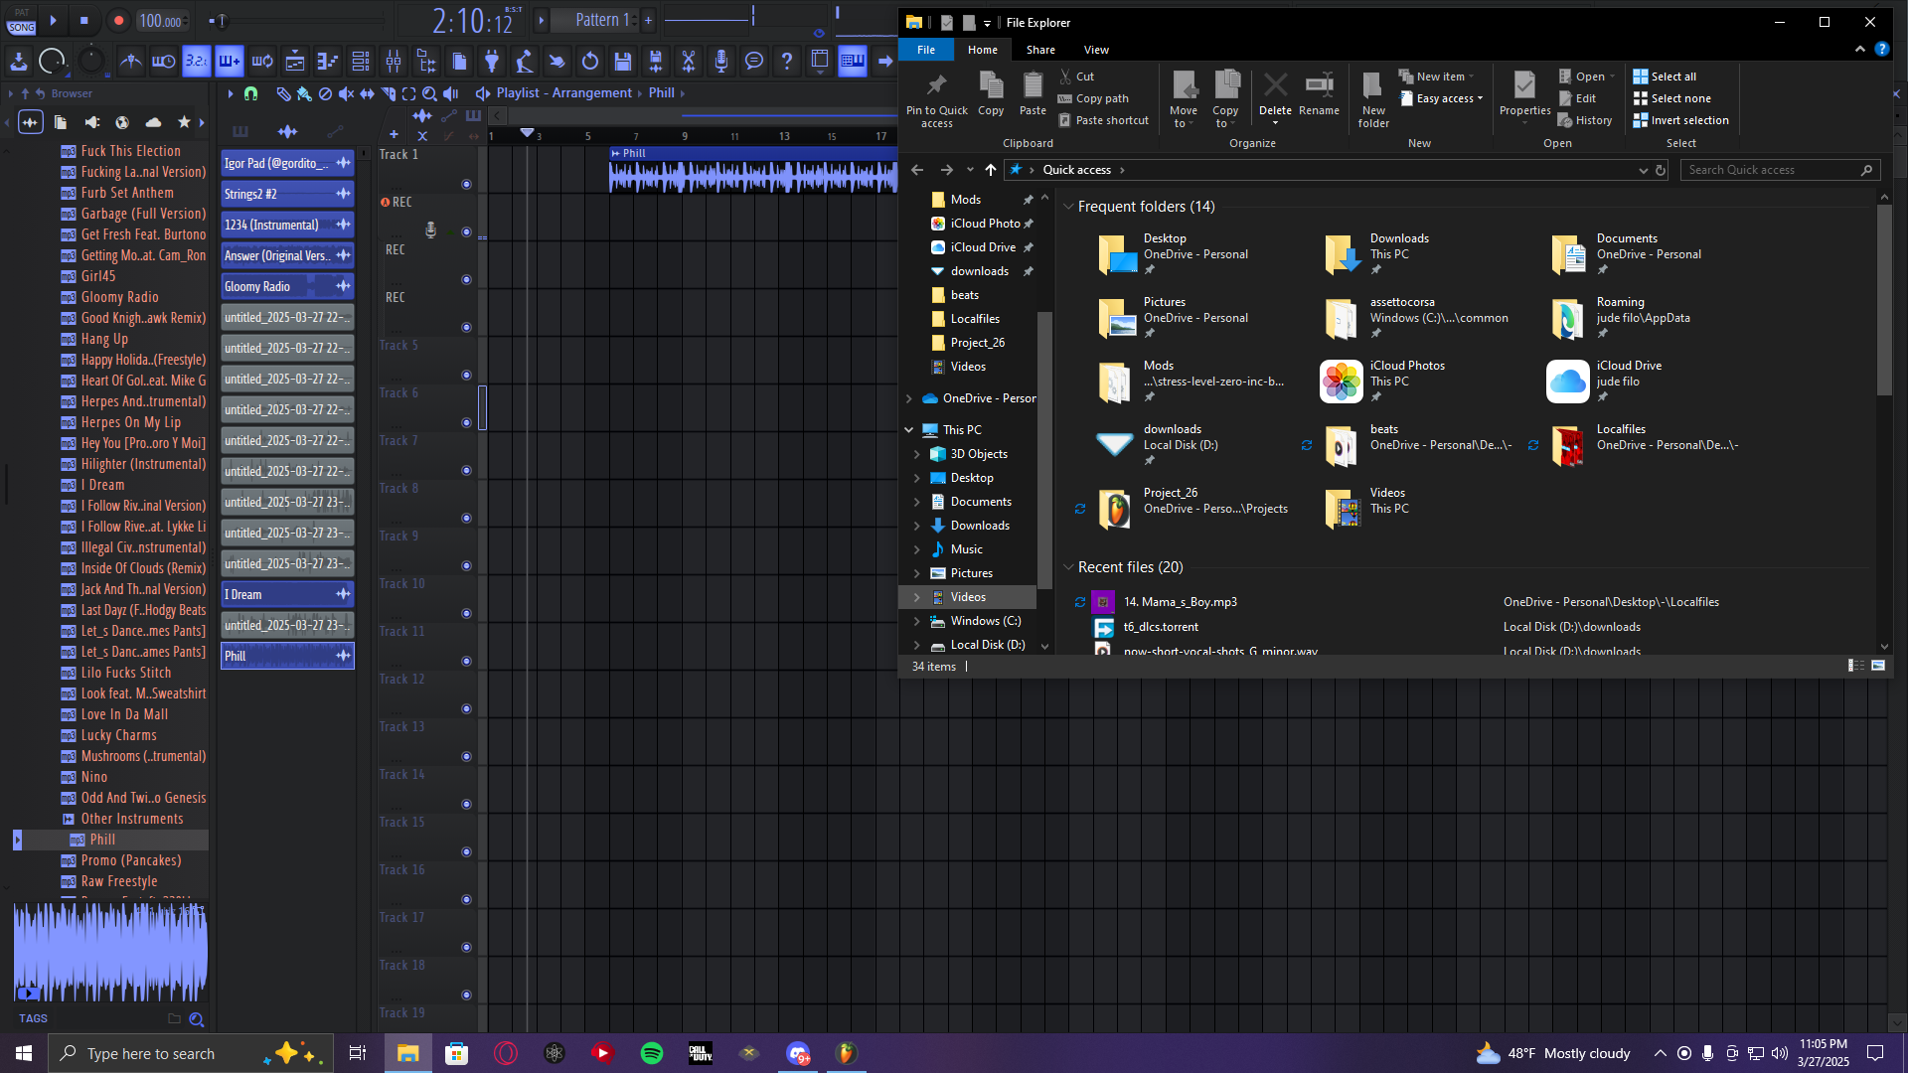
Task: Select the mute tool in the playlist toolbar
Action: [346, 93]
